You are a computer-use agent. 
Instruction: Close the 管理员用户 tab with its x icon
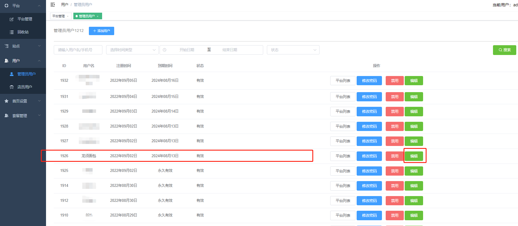tap(98, 16)
